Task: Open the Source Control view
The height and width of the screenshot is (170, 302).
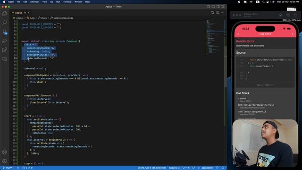Action: (4, 32)
